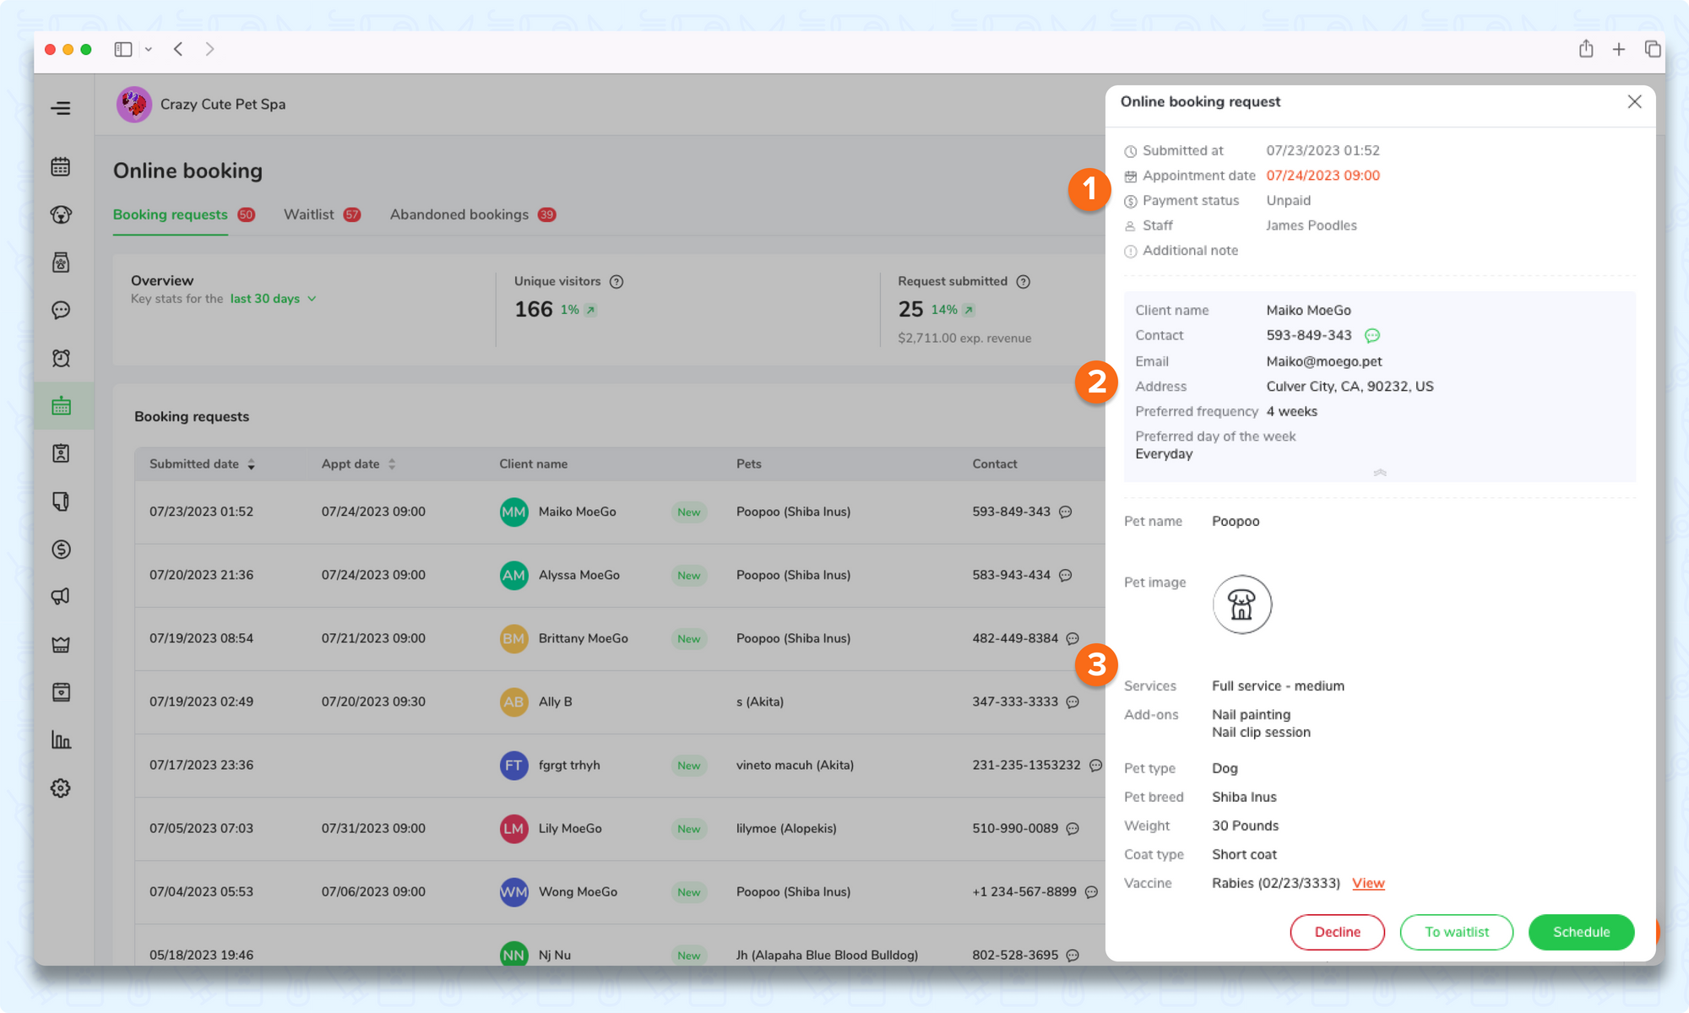This screenshot has width=1689, height=1013.
Task: Collapse the hamburger sidebar menu
Action: (x=60, y=108)
